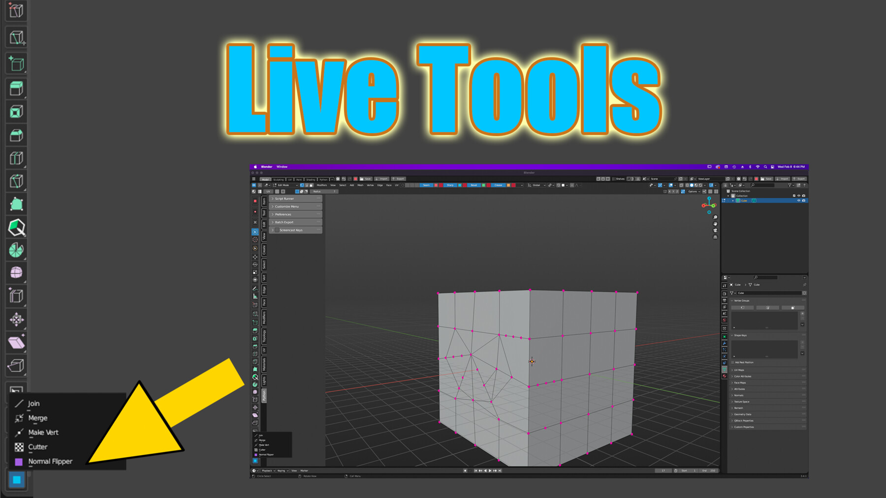Open the Material Properties tab icon
The image size is (886, 498).
pyautogui.click(x=725, y=376)
